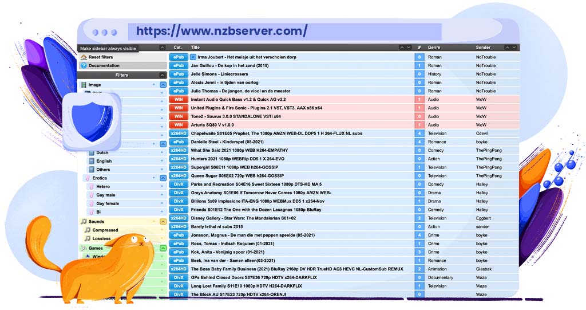Click the Others filter icon
The width and height of the screenshot is (586, 310).
[92, 170]
